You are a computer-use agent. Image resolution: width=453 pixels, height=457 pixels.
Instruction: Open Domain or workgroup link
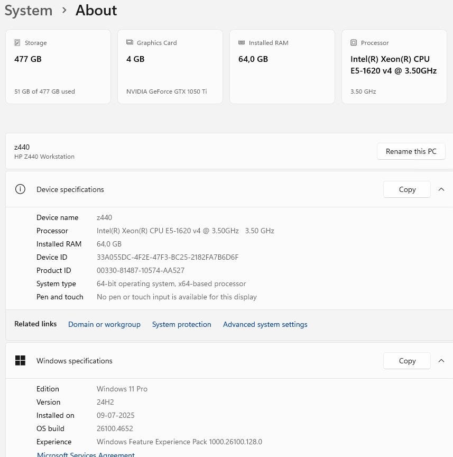tap(104, 324)
